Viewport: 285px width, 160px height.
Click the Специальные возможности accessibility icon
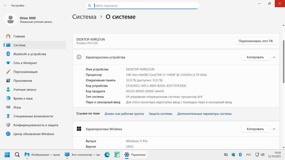click(x=8, y=116)
